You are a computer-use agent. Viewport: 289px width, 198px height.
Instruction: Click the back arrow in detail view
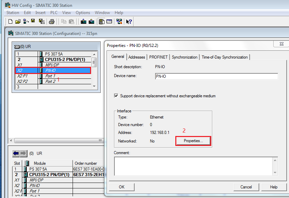16,153
